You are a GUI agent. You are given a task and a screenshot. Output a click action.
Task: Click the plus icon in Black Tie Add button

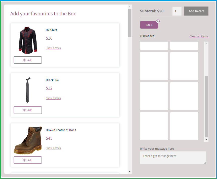24,110
